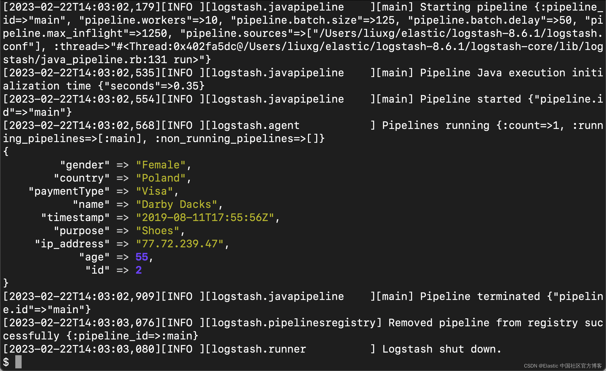606x371 pixels.
Task: Click the IP address 77.72.239.47
Action: pyautogui.click(x=180, y=244)
